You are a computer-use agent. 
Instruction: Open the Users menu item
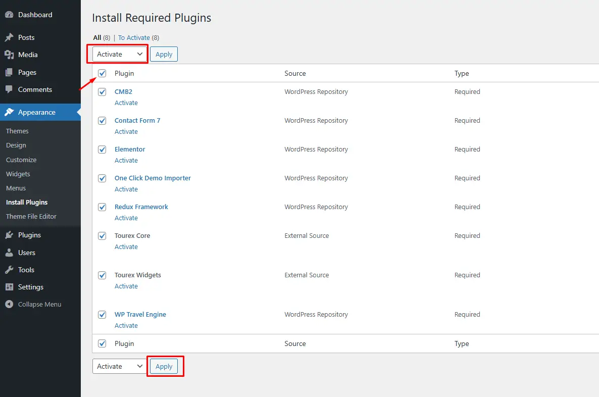point(27,253)
